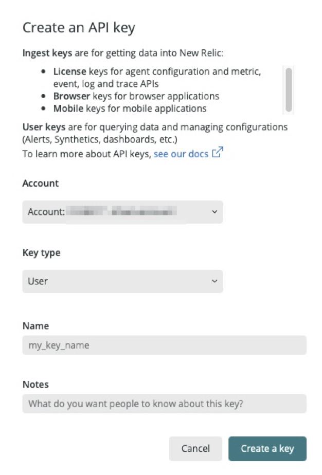Click the chevron arrow in Account field
This screenshot has width=322, height=475.
coord(214,212)
